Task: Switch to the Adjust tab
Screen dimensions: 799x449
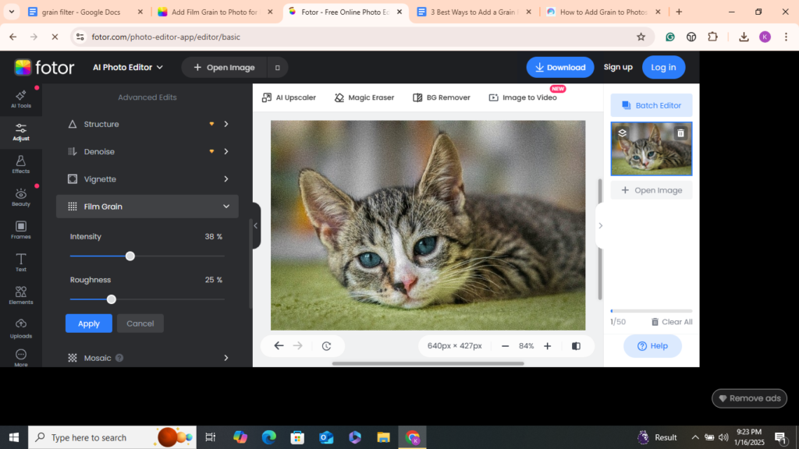Action: (x=20, y=131)
